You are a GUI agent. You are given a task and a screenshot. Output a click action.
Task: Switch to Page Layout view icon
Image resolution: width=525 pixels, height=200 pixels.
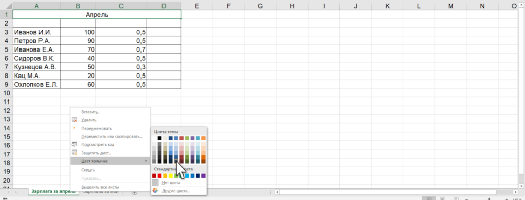[442, 198]
